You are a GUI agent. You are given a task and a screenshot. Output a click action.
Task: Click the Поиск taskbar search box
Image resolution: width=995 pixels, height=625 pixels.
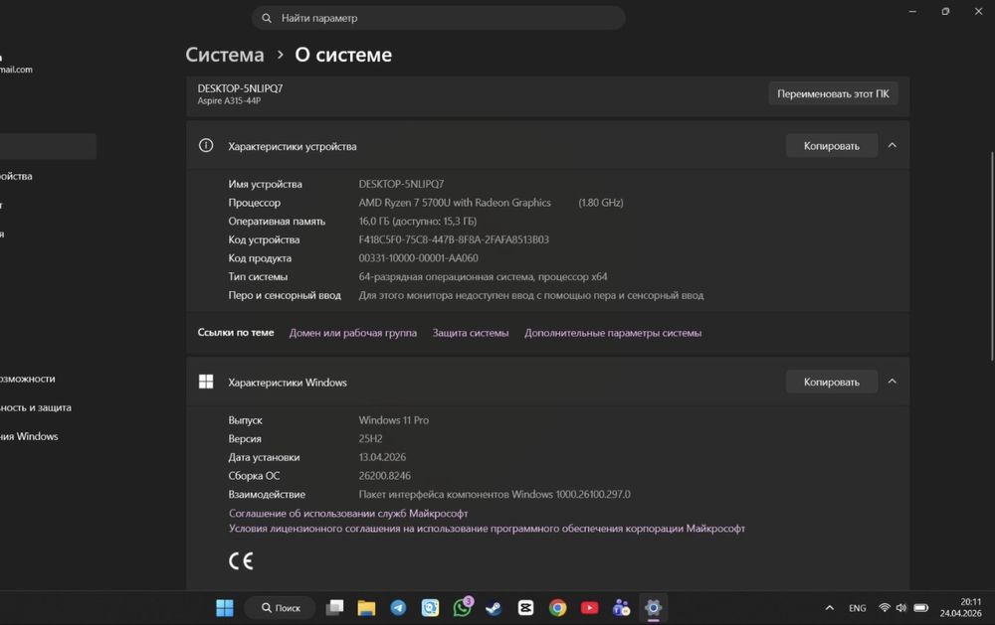click(x=281, y=608)
